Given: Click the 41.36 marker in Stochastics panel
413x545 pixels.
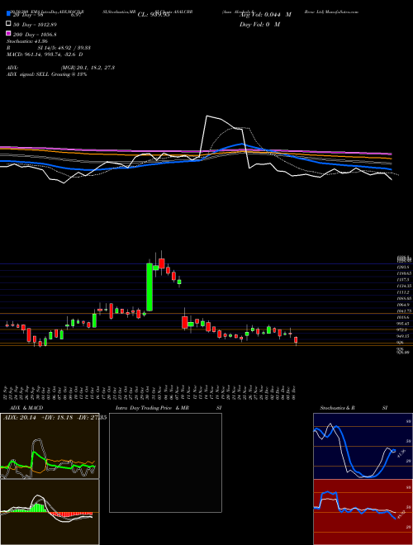Looking at the screenshot, I should [x=401, y=454].
